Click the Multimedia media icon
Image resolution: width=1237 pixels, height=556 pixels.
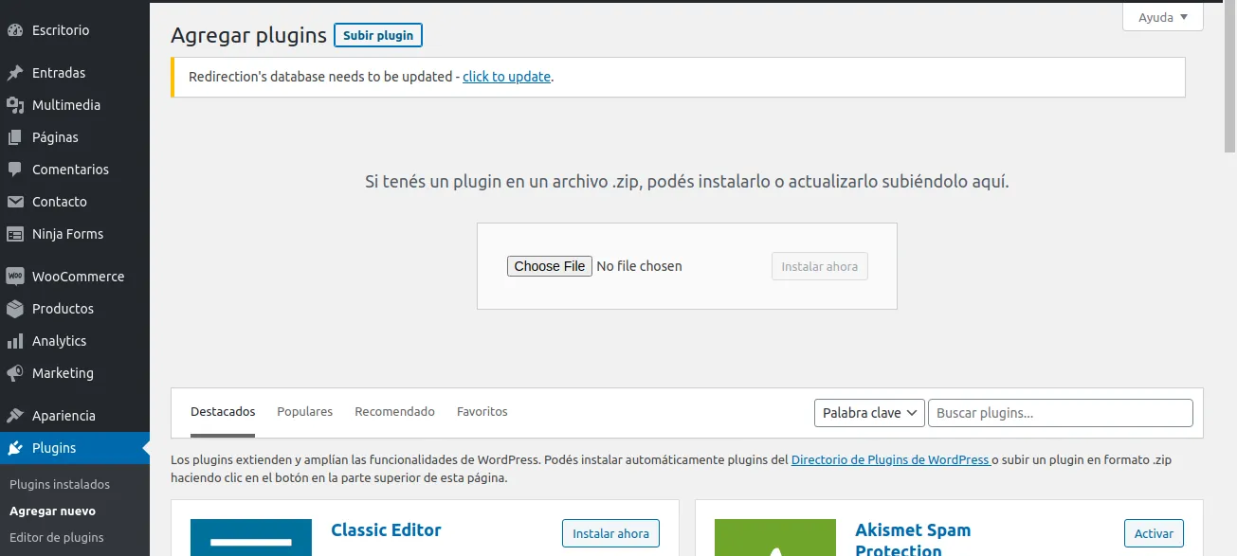[x=15, y=105]
